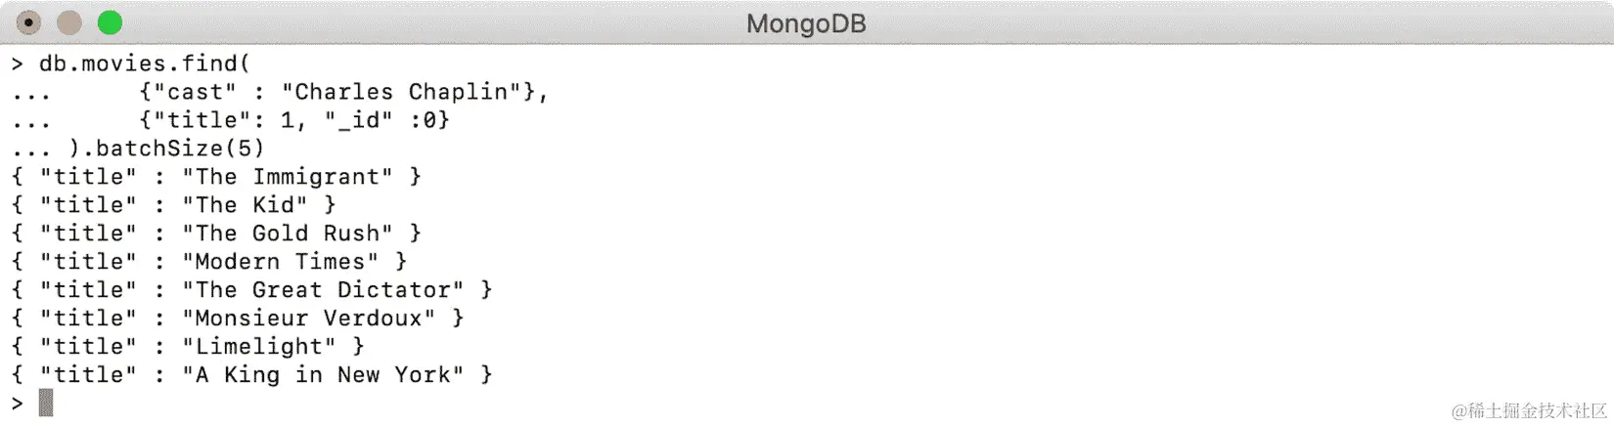Click "The Kid" result title
1614x427 pixels.
[x=245, y=205]
